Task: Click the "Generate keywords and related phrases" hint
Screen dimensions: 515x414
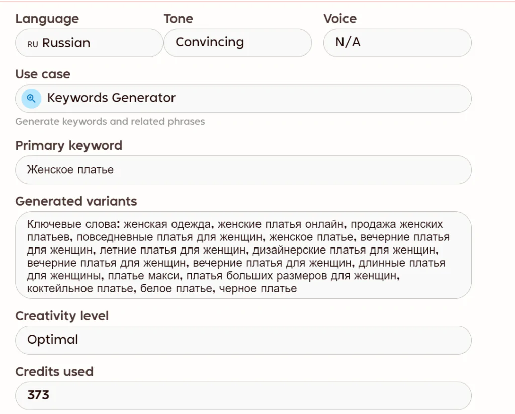Action: click(x=110, y=122)
